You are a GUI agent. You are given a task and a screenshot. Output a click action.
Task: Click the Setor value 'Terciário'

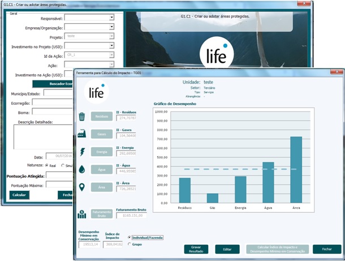[x=209, y=88]
